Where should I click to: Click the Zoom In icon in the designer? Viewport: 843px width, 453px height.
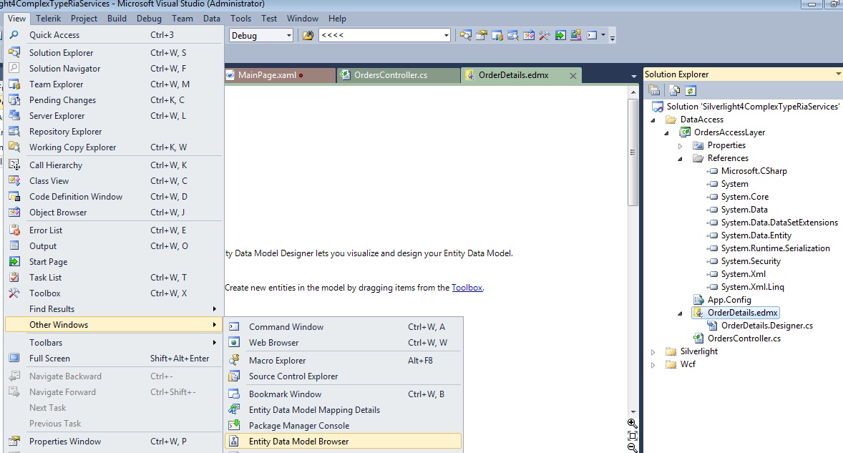coord(633,424)
